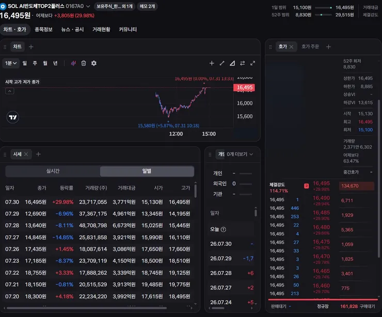Click order book vertical scrollbar
382x317 pixels.
(379, 178)
